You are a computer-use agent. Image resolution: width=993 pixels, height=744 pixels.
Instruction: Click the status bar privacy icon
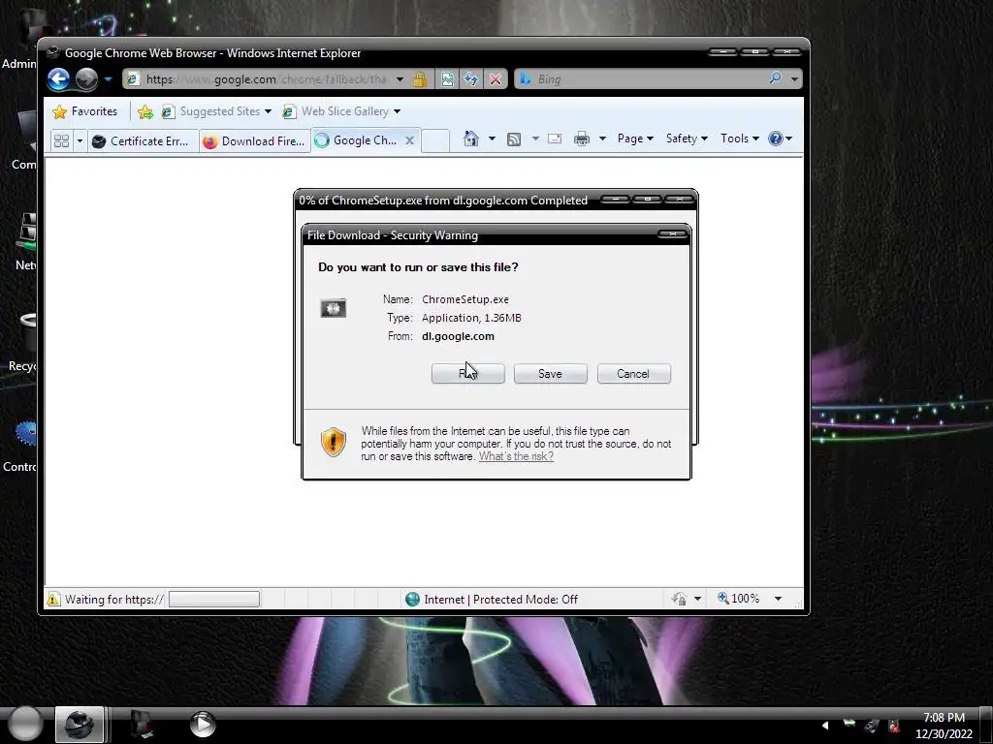(679, 599)
